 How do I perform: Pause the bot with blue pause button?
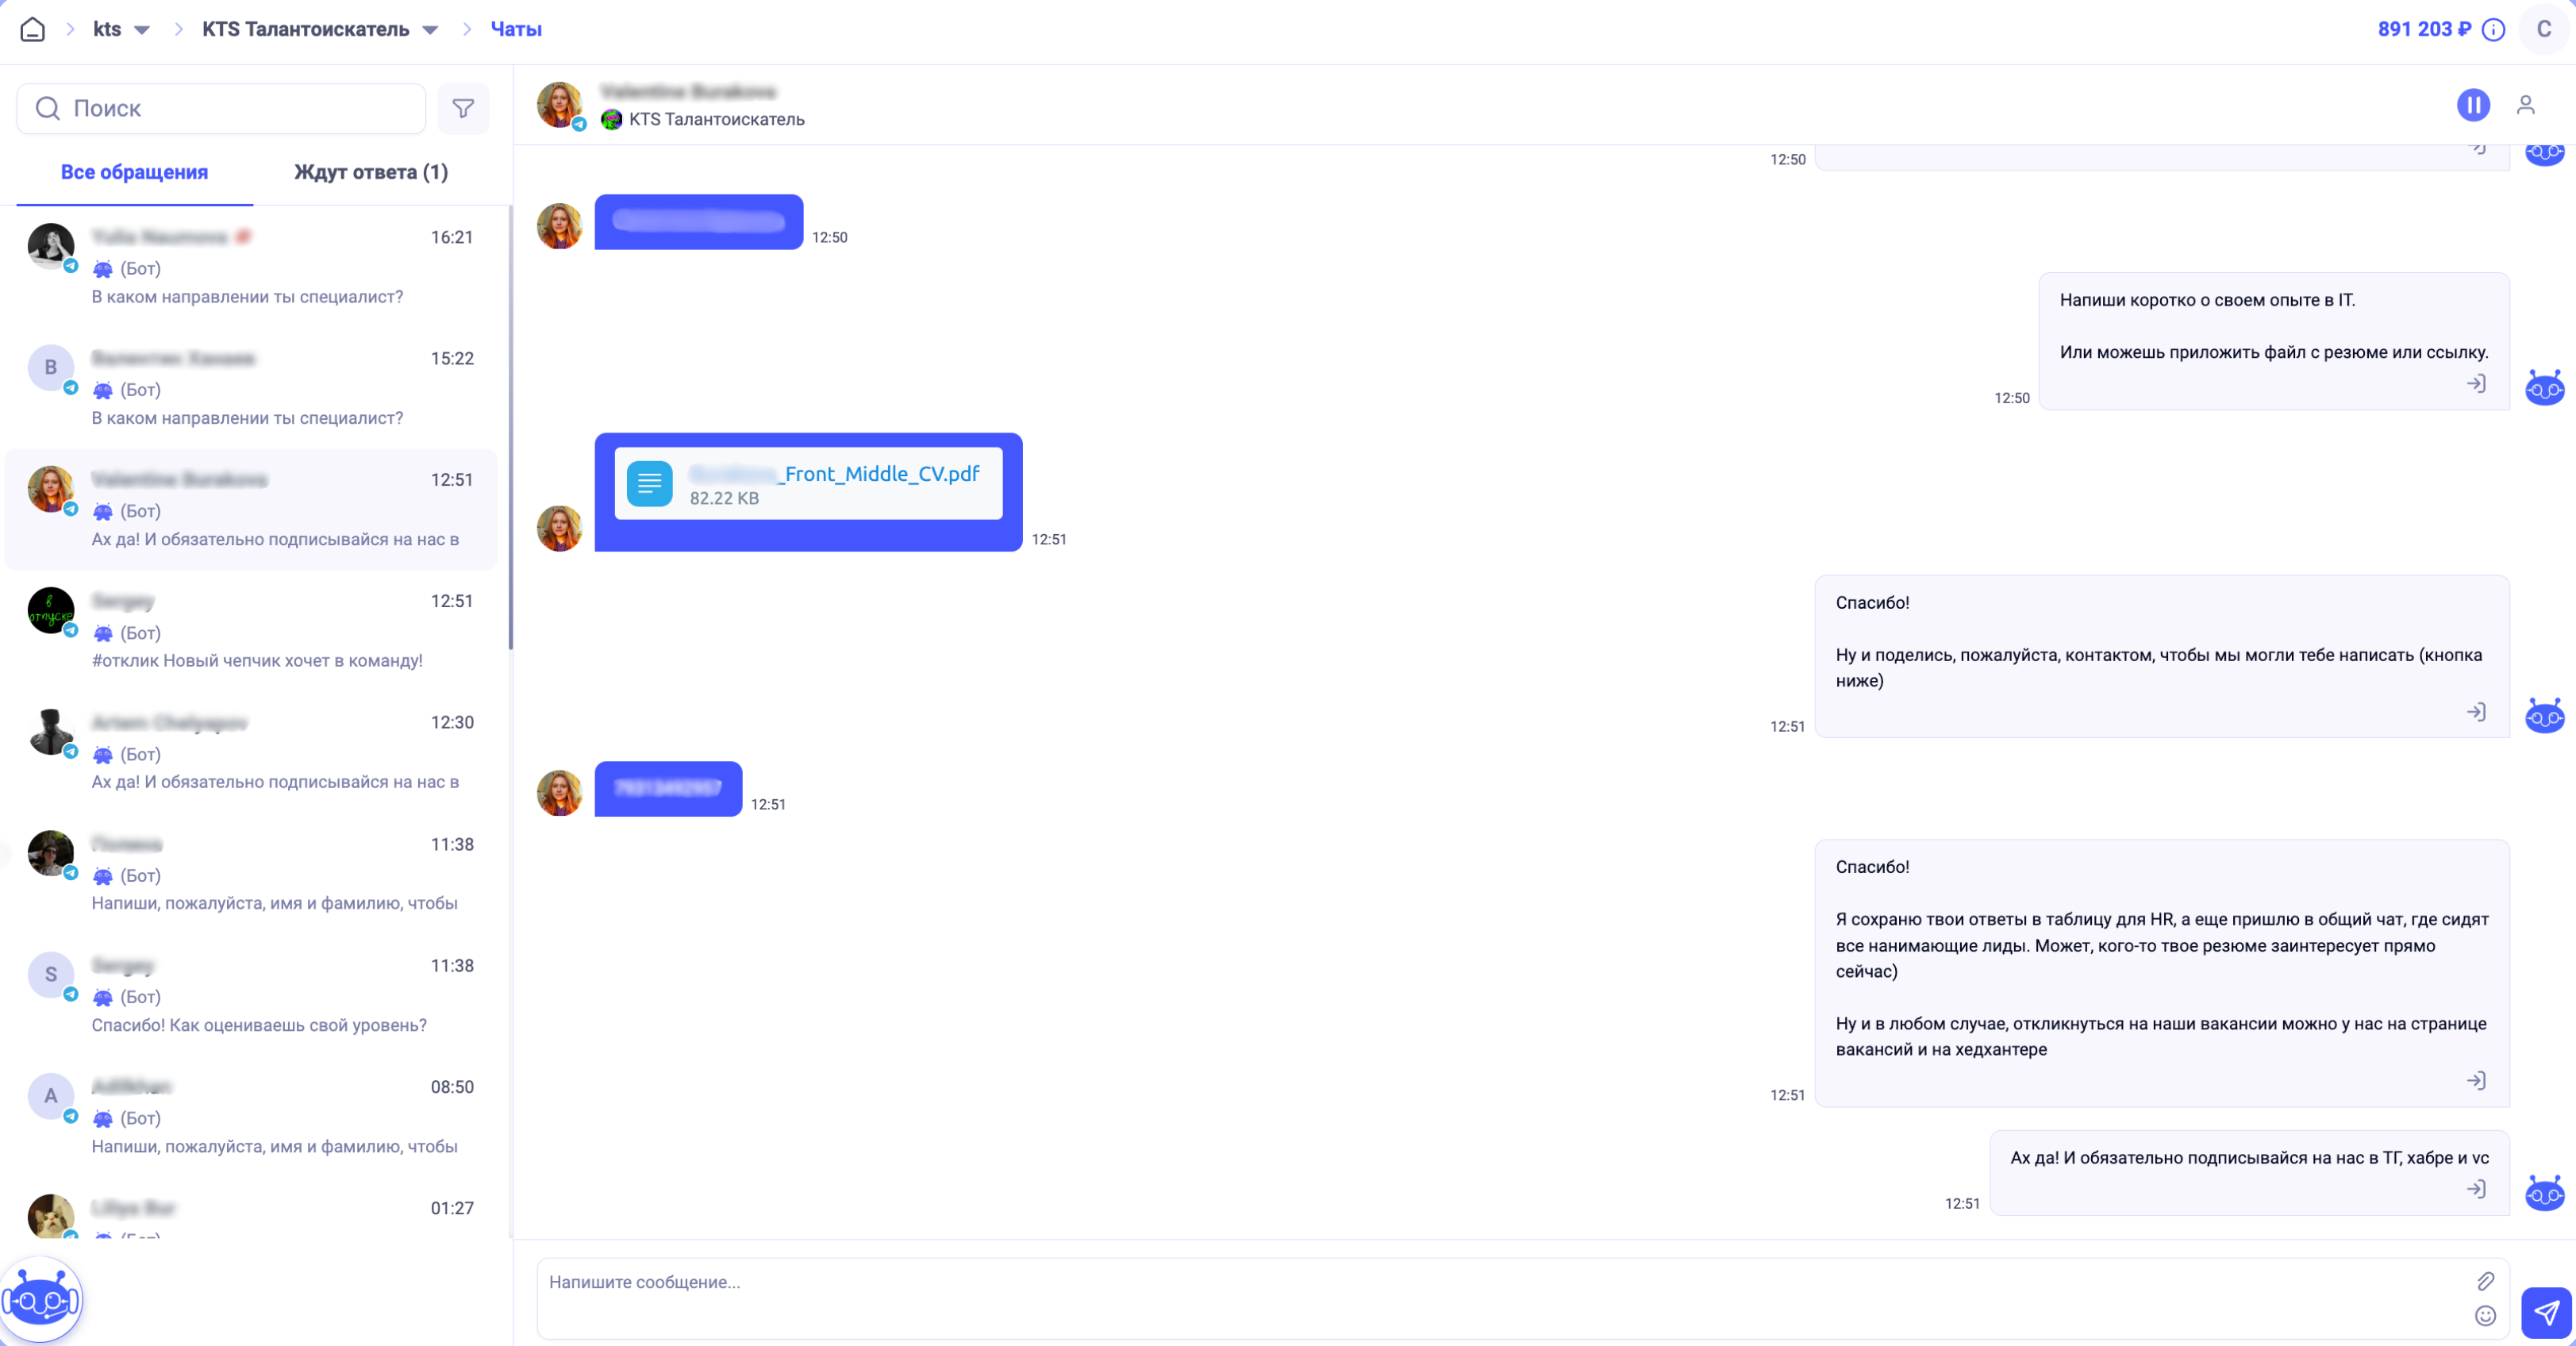pos(2473,105)
